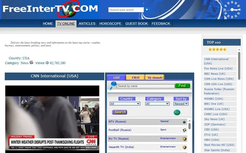Viewport: 246px width, 153px height.
Task: Click the entertainment icon in RU TV row
Action: click(184, 139)
